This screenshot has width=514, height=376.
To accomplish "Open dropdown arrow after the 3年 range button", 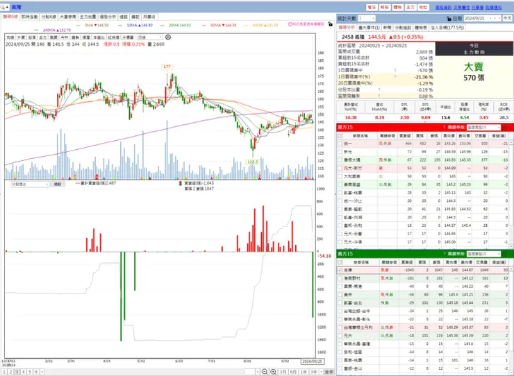I will point(321,372).
